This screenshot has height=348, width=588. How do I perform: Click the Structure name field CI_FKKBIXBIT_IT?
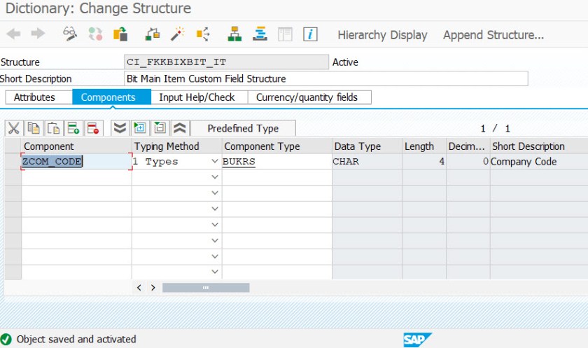pyautogui.click(x=226, y=62)
